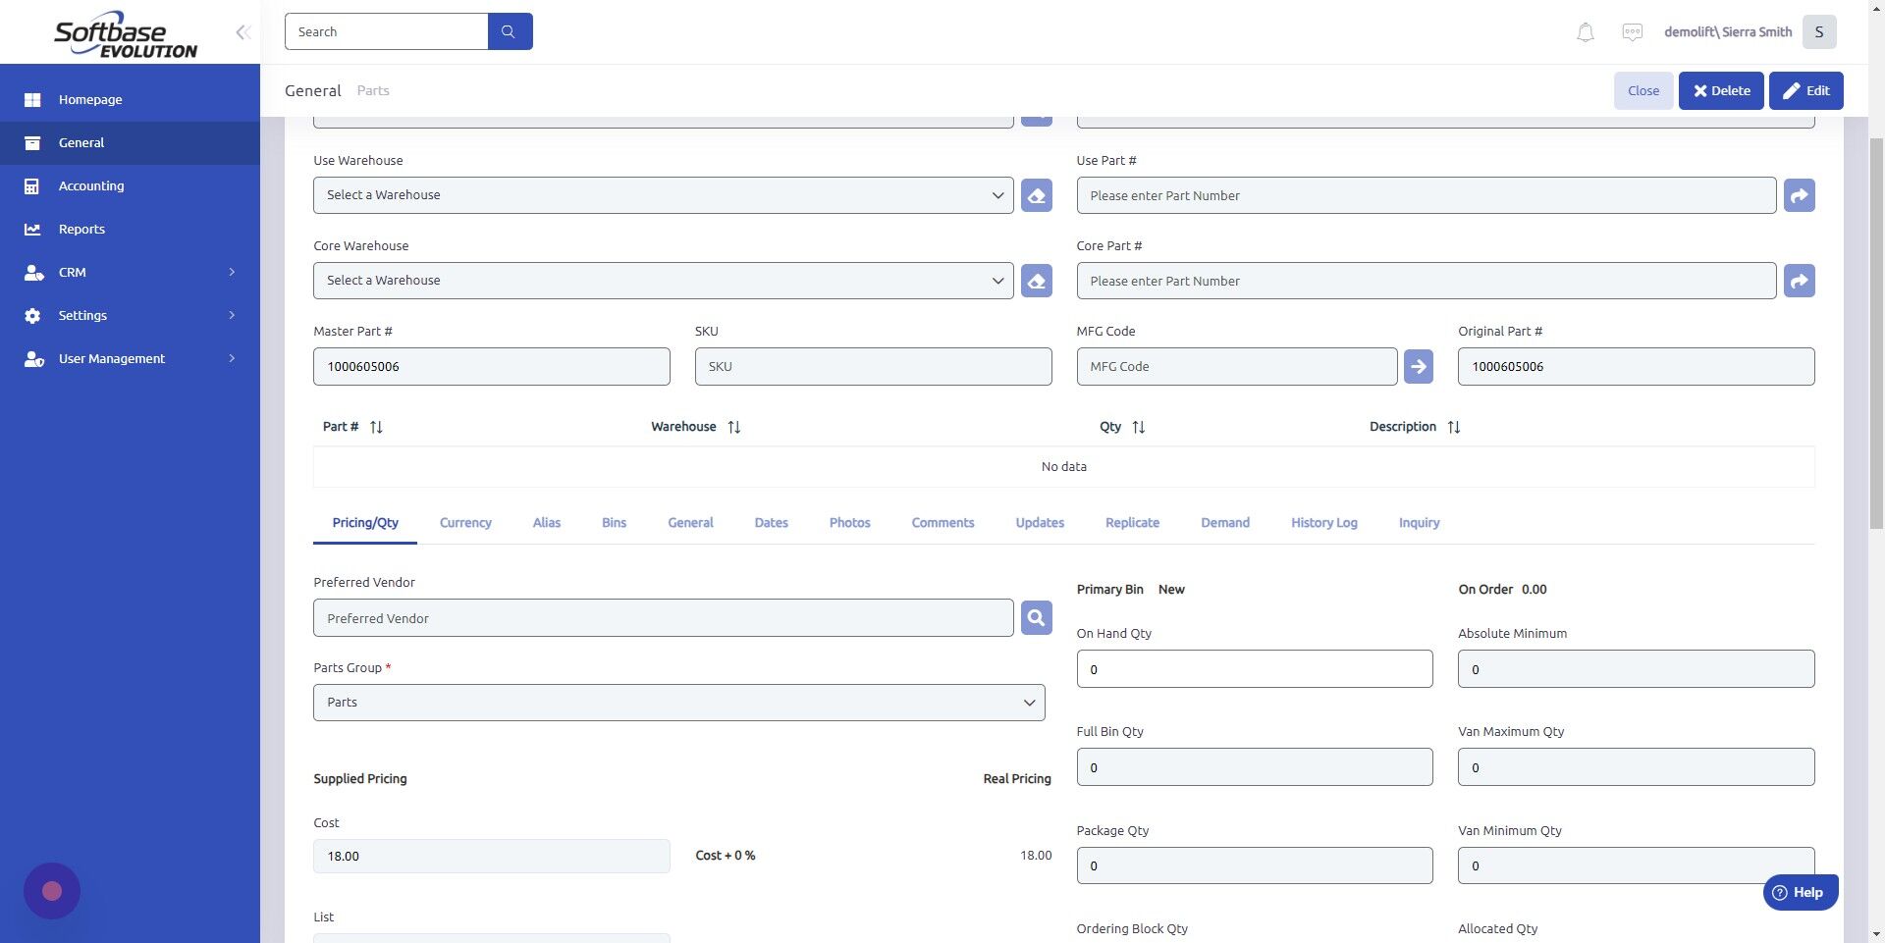Open the Preferred Vendor search icon
The width and height of the screenshot is (1885, 943).
click(1036, 617)
